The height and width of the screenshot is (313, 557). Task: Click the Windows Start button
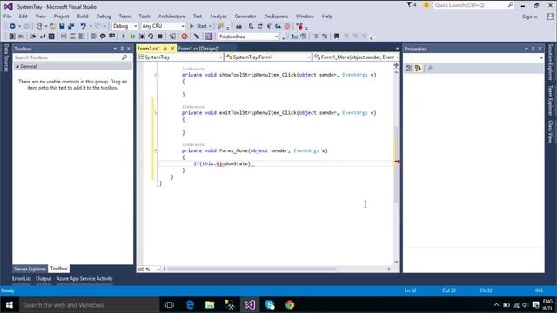[x=10, y=305]
